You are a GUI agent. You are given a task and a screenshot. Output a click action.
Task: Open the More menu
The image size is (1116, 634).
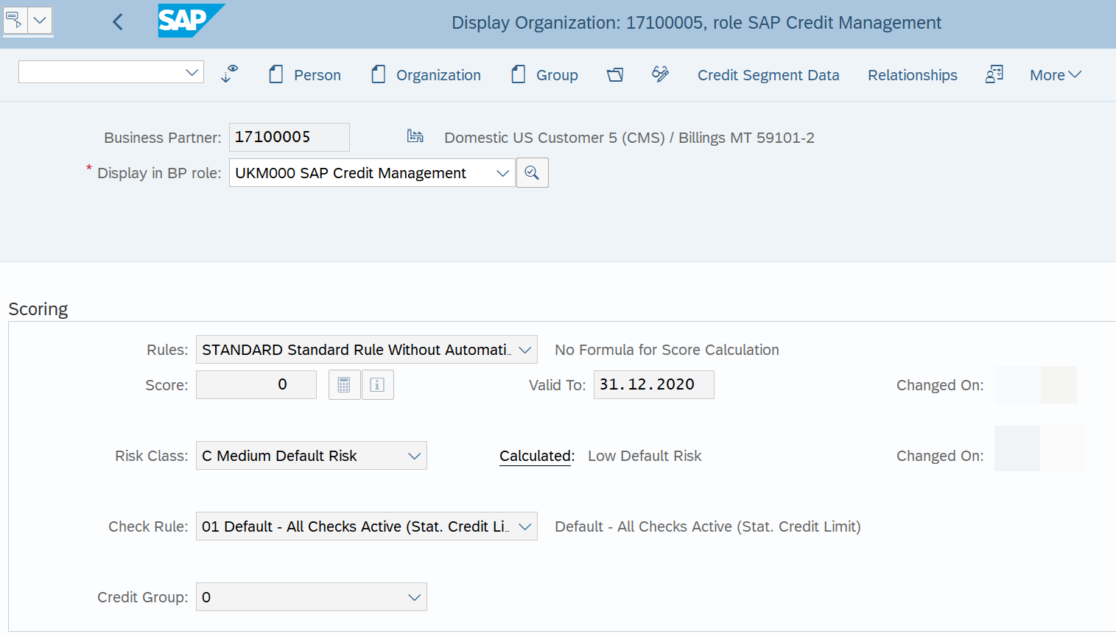(1055, 75)
